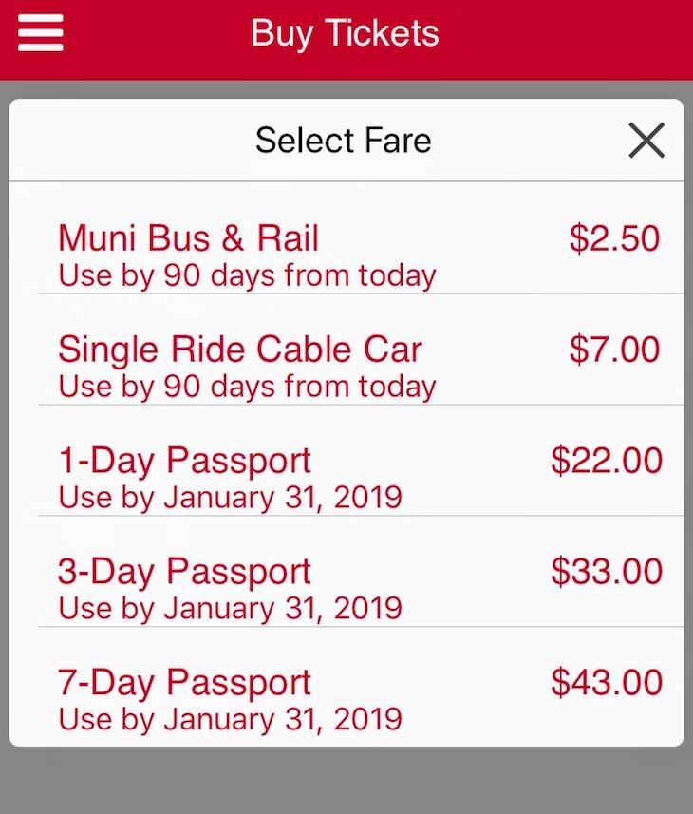Open the hamburger navigation menu
The height and width of the screenshot is (814, 693).
click(x=40, y=34)
